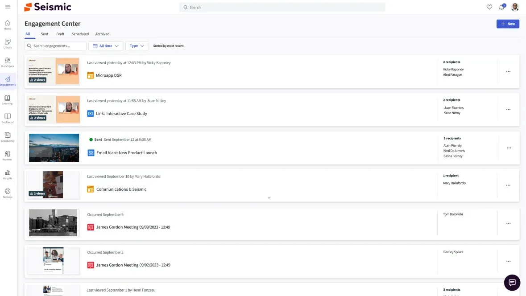The image size is (526, 296).
Task: Open user profile avatar
Action: (514, 7)
